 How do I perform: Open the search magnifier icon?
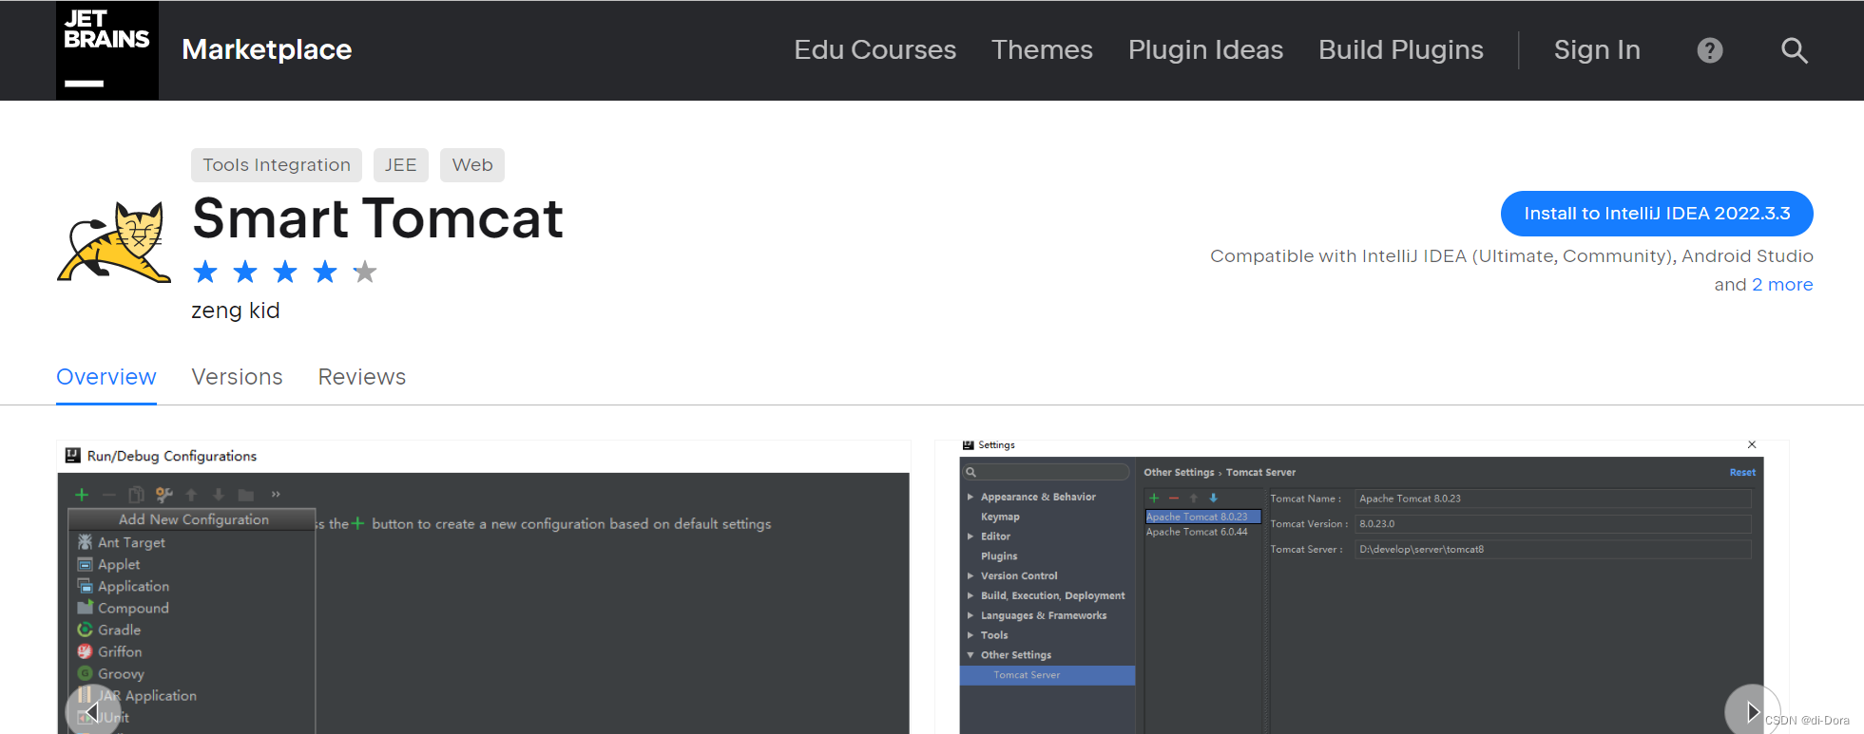pyautogui.click(x=1794, y=50)
